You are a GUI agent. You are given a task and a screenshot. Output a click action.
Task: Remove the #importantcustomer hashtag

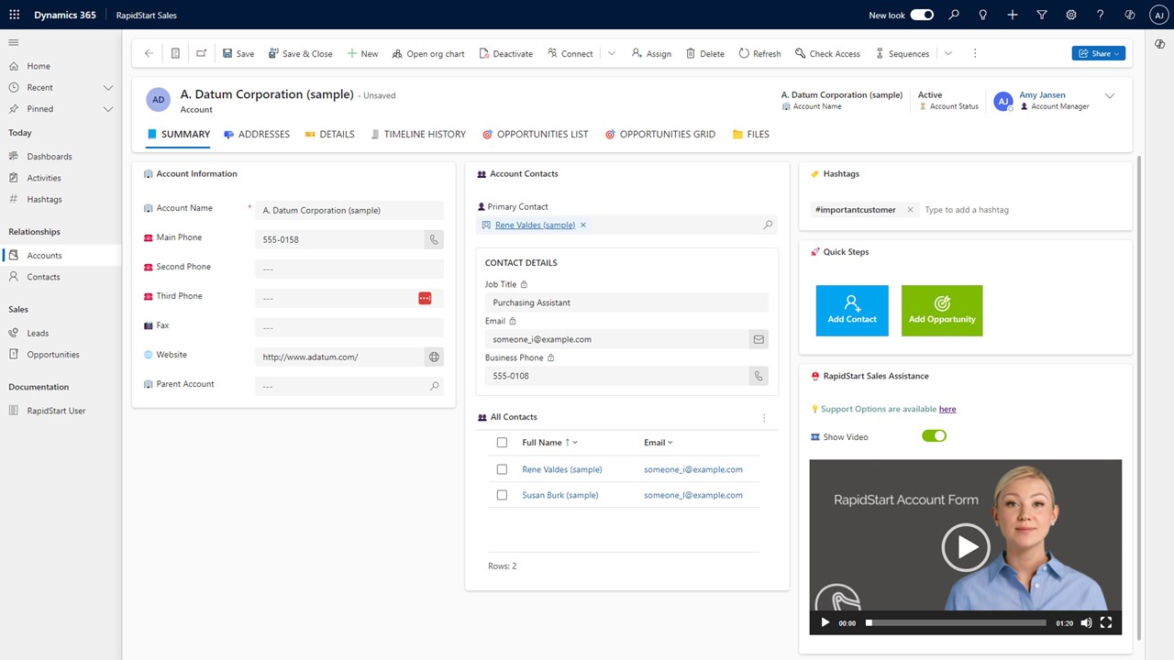click(x=910, y=210)
